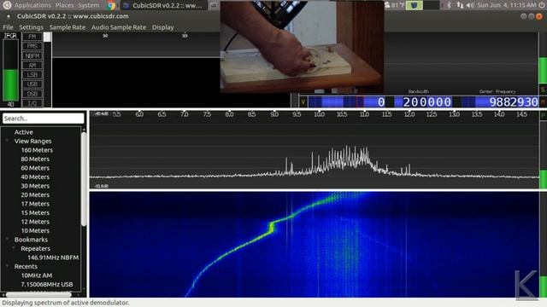Open the Ubuntu MATE logo menu

point(7,5)
